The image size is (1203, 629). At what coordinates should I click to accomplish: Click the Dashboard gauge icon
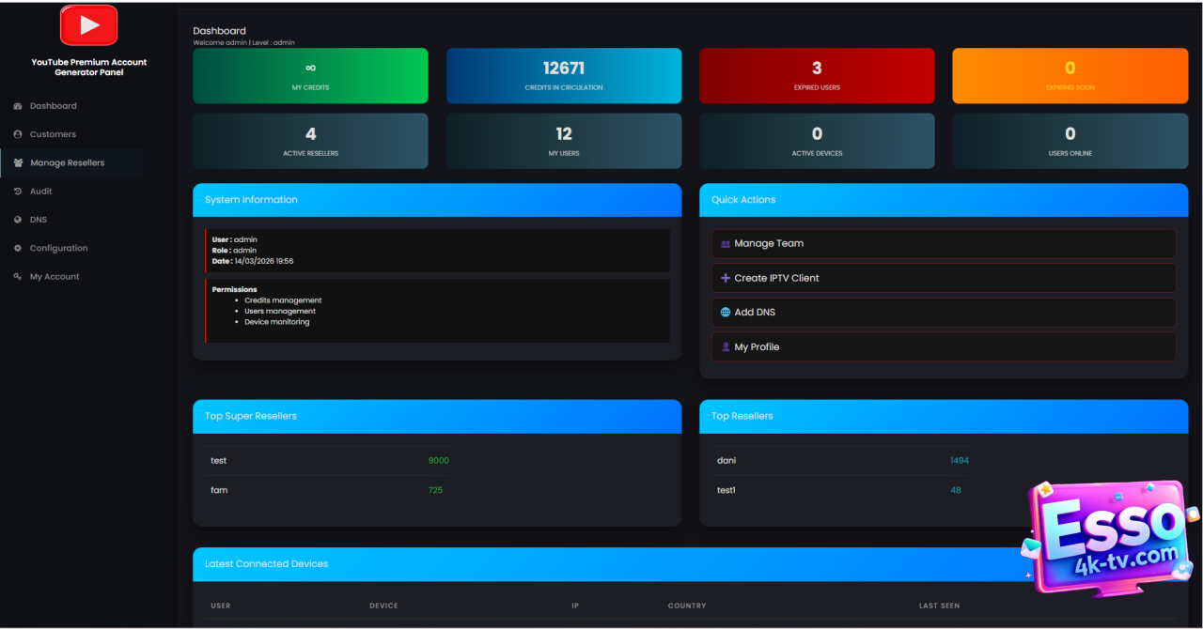tap(18, 106)
